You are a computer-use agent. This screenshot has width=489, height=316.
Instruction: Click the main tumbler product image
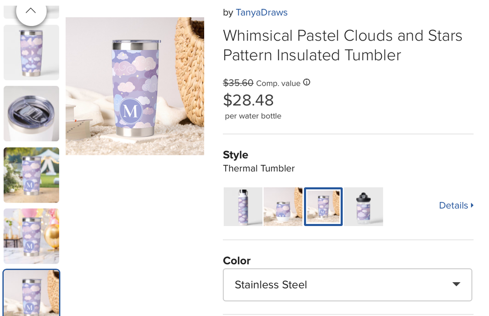[135, 86]
